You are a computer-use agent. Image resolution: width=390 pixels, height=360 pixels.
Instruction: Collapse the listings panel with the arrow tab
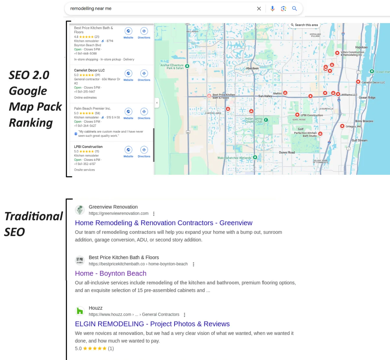[157, 103]
